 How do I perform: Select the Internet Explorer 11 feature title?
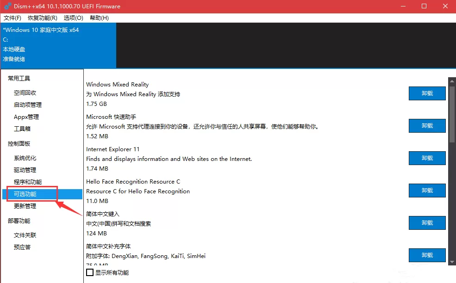[x=113, y=149]
